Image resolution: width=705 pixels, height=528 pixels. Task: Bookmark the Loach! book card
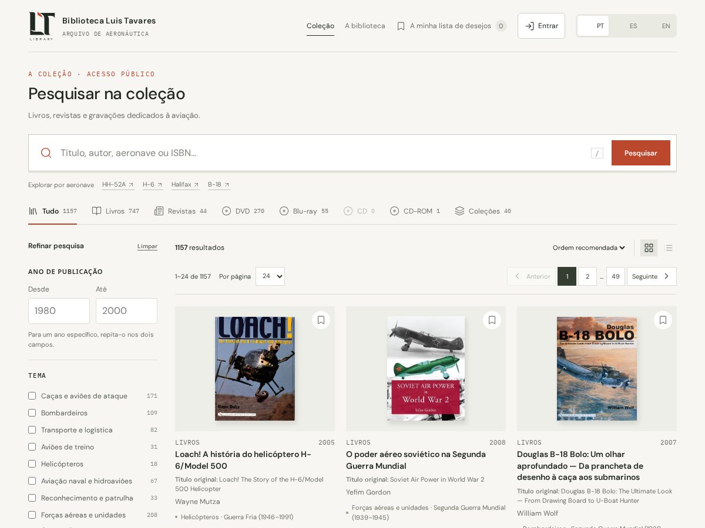point(321,320)
